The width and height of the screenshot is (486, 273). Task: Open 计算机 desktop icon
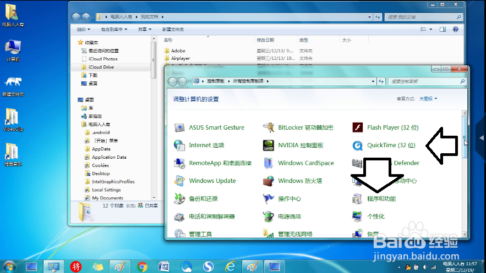[13, 51]
